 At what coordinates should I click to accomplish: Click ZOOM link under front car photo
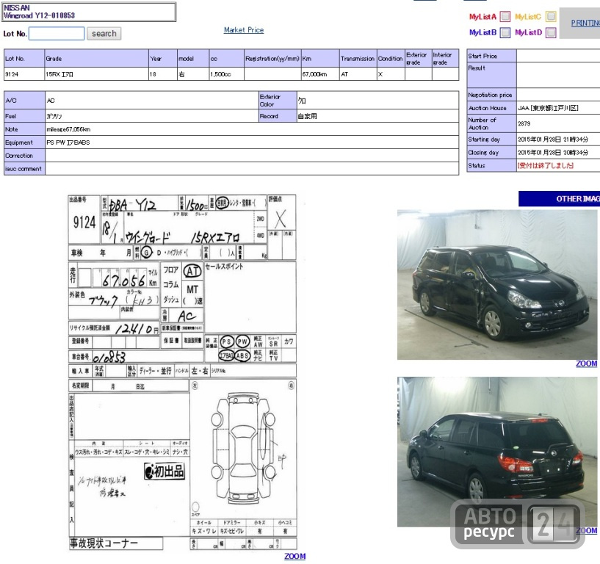tap(586, 364)
